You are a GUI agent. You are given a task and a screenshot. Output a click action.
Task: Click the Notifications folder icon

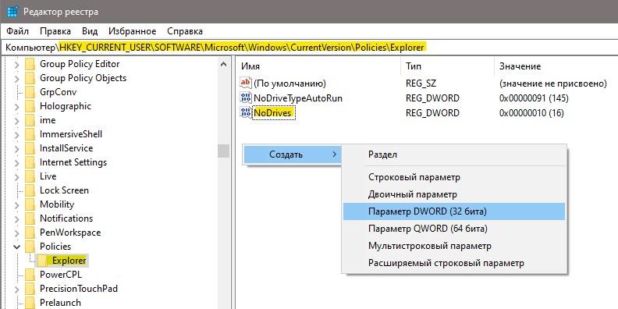pyautogui.click(x=30, y=218)
